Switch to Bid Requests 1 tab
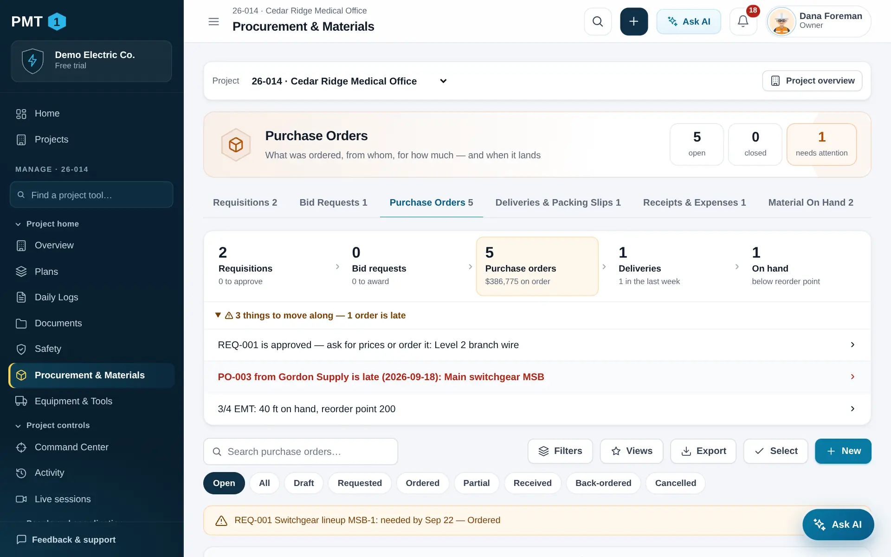Screen dimensions: 891x557 coord(333,203)
